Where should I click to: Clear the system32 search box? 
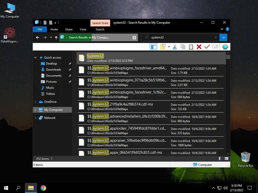216,38
